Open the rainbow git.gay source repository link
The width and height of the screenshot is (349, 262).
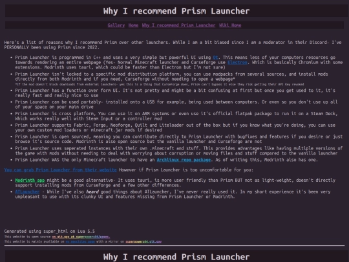(x=81, y=237)
